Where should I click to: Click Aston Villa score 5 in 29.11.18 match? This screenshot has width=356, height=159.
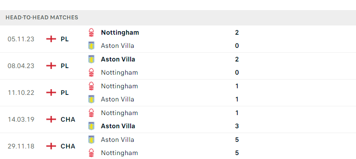click(x=237, y=140)
